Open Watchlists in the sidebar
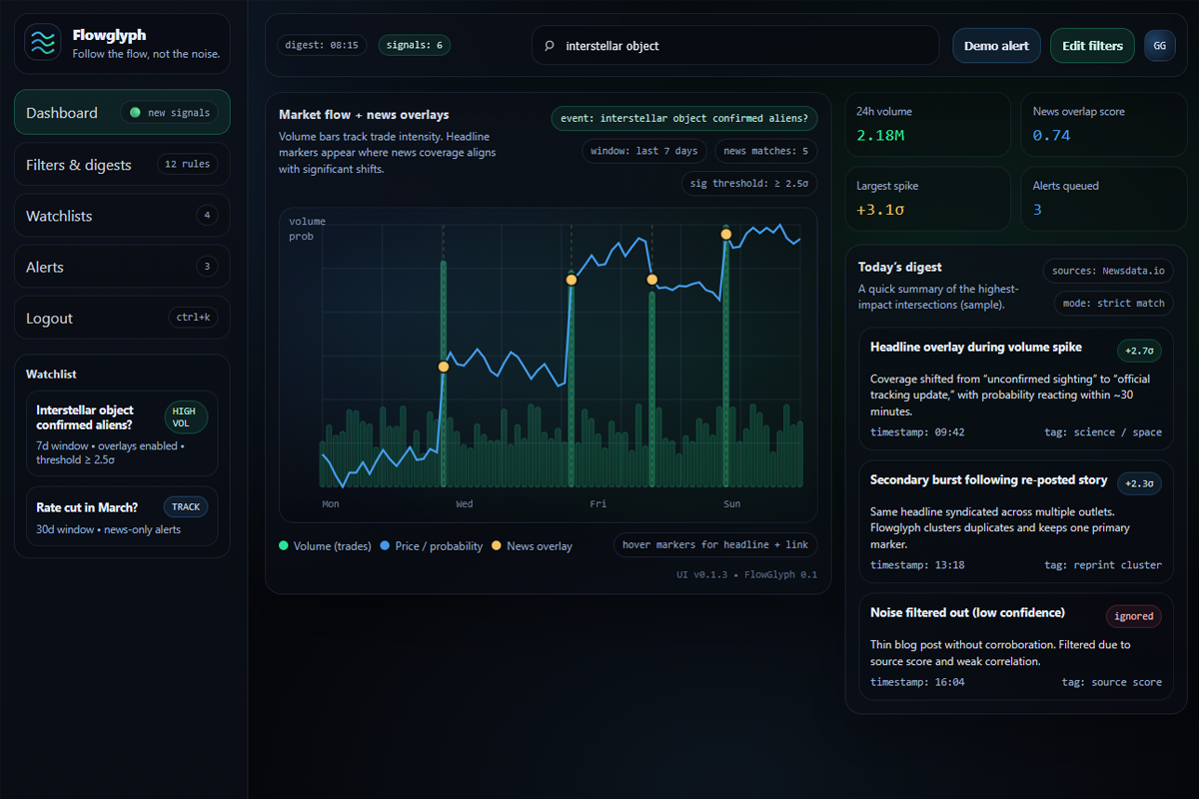This screenshot has width=1199, height=799. click(x=59, y=216)
